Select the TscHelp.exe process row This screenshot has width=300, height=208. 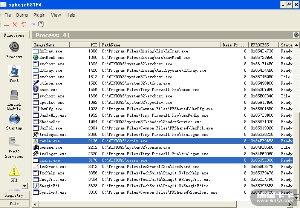[163, 173]
